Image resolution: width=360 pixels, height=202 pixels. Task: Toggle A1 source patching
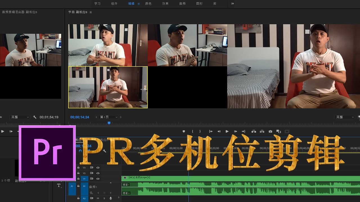pyautogui.click(x=72, y=188)
